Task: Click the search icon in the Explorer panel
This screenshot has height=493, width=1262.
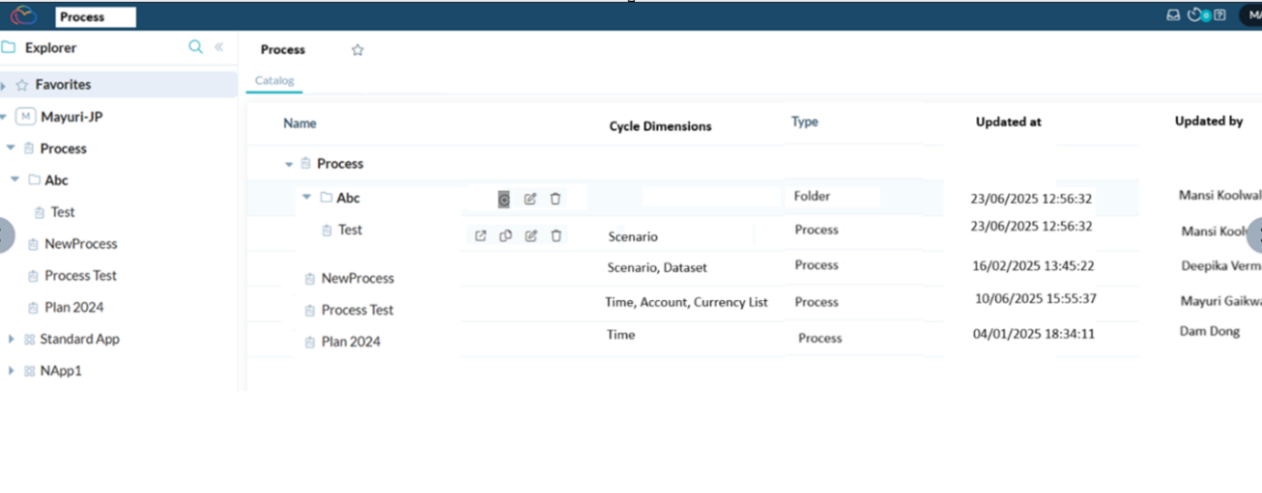Action: click(195, 47)
